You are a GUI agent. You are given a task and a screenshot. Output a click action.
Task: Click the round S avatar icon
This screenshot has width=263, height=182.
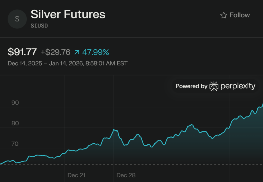pos(17,19)
